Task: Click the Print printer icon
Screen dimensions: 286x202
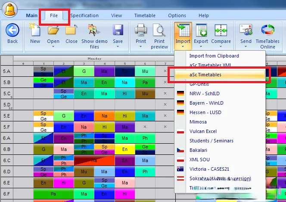Action: 141,30
